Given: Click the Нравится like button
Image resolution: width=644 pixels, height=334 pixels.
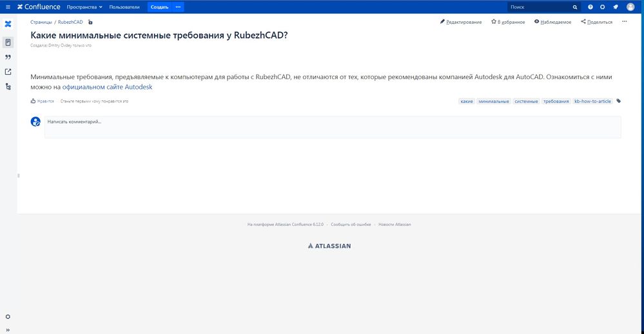Looking at the screenshot, I should [43, 101].
